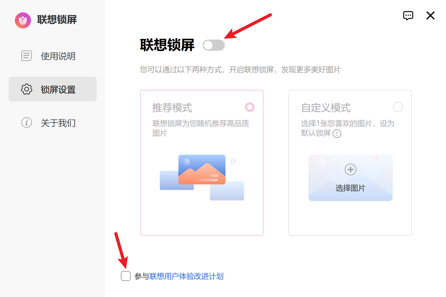Click the Lenovo Lock Screen logo icon
Image resolution: width=446 pixels, height=297 pixels.
[x=23, y=20]
